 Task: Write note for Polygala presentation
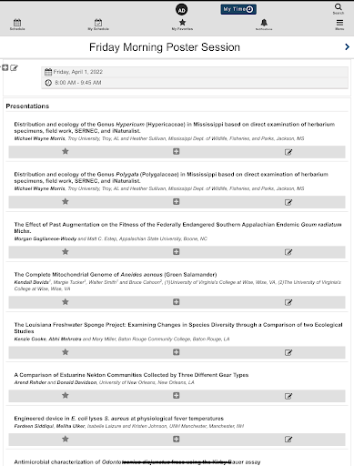(288, 202)
